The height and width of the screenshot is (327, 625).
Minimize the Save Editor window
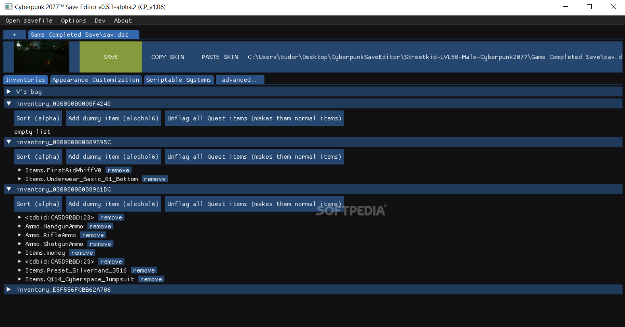point(565,7)
